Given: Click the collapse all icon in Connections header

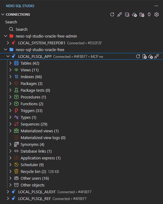Looking at the screenshot, I should [127, 14].
